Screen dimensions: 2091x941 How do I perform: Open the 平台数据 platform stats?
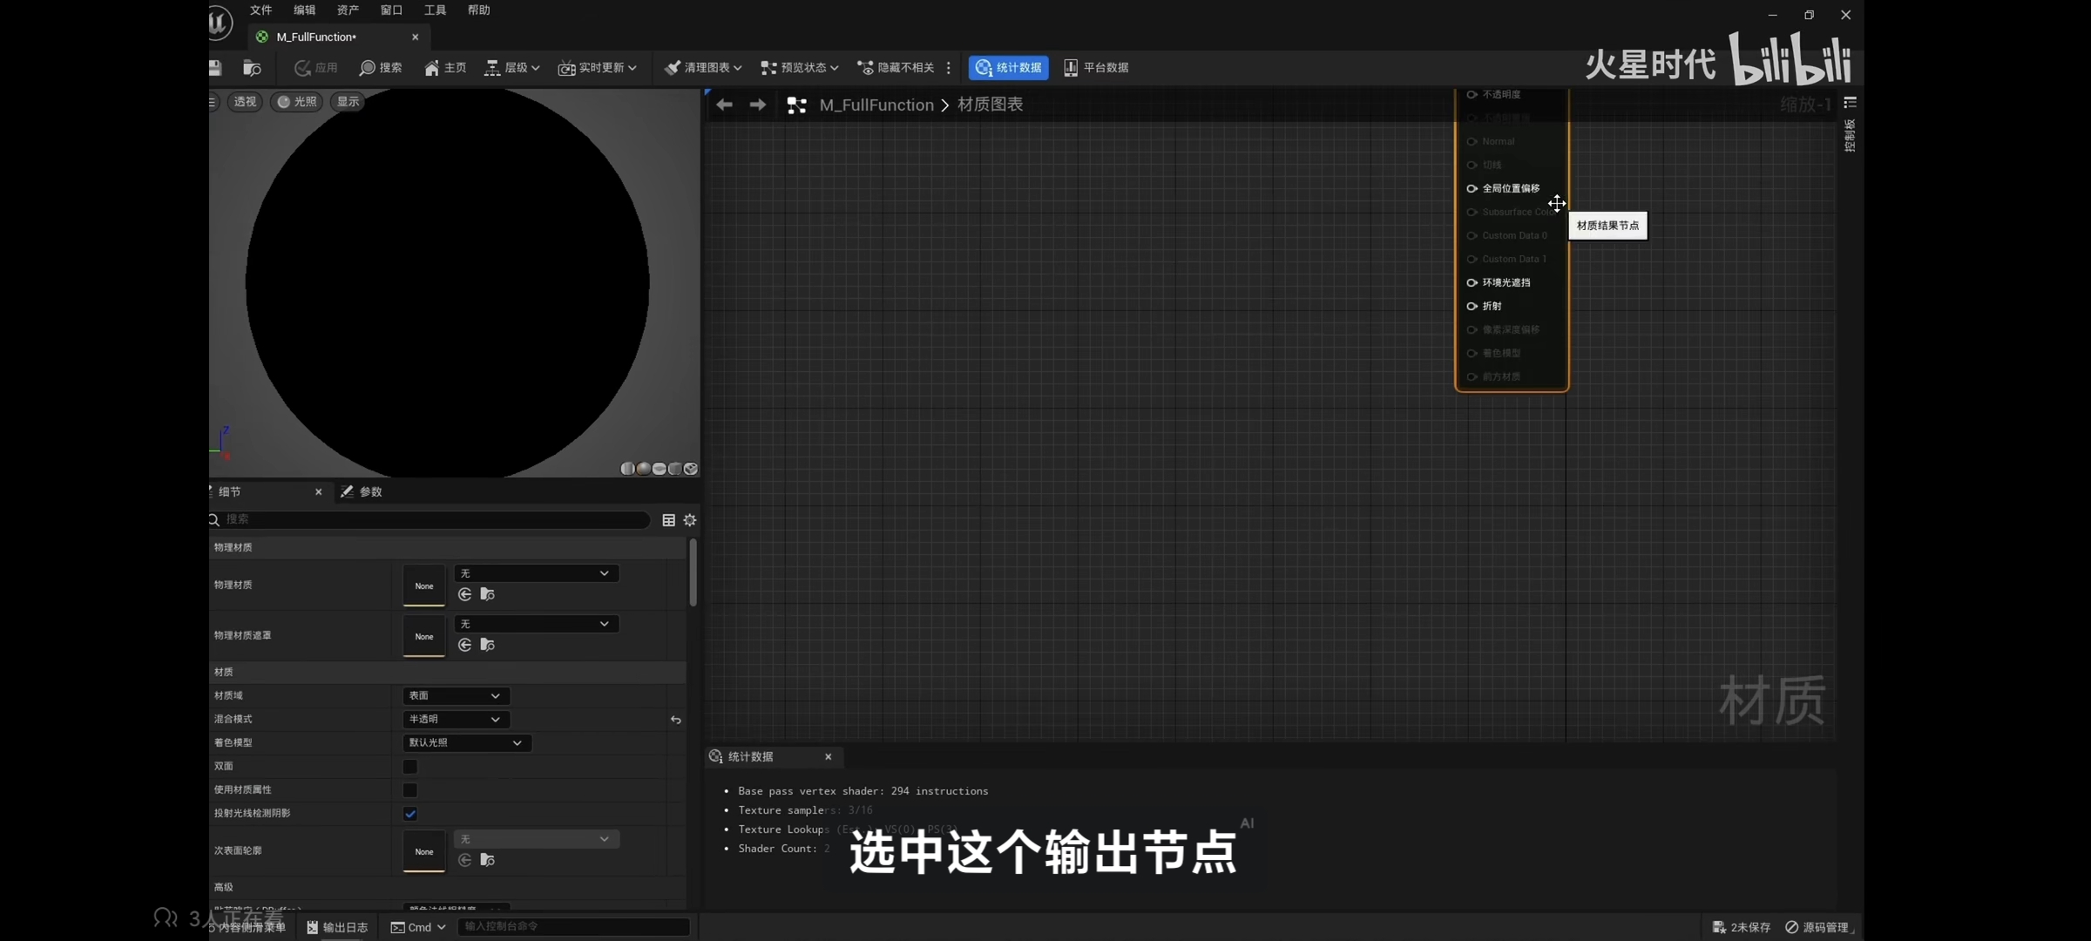click(1096, 68)
